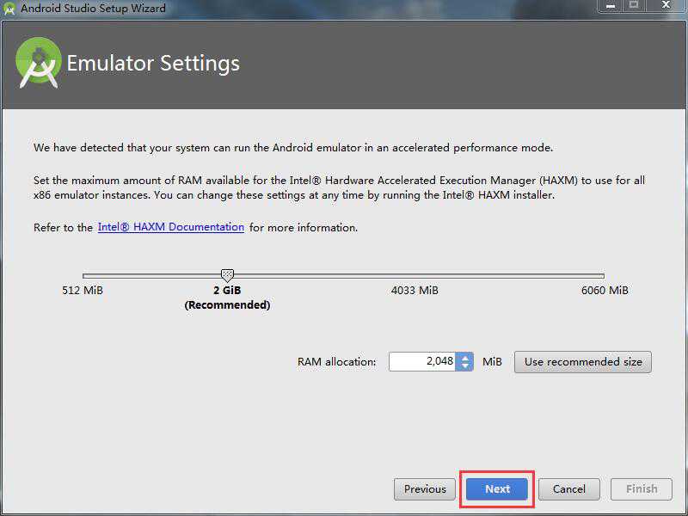Image resolution: width=688 pixels, height=516 pixels.
Task: Proceed with the Next button
Action: [497, 489]
